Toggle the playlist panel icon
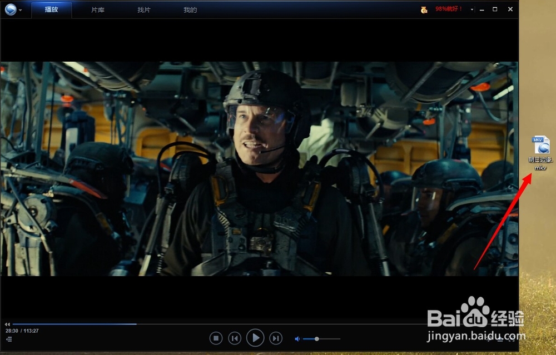 pos(9,339)
